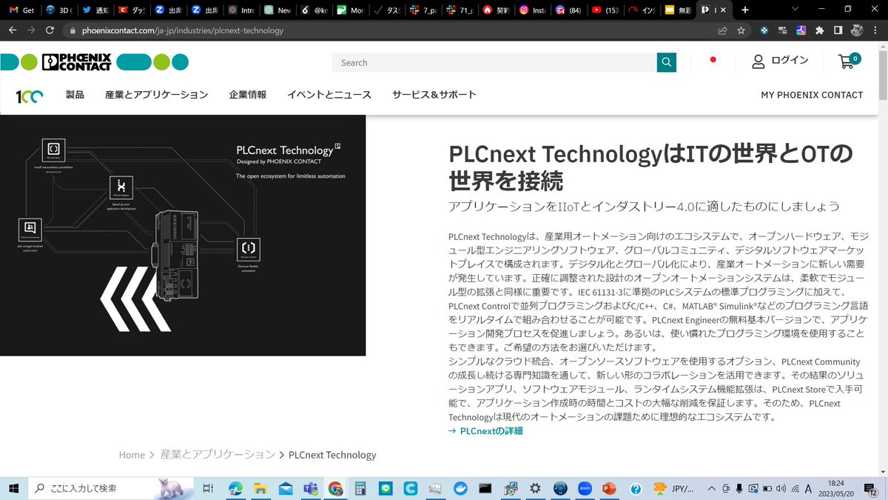Click the 100 anniversary logo
888x500 pixels.
[30, 96]
